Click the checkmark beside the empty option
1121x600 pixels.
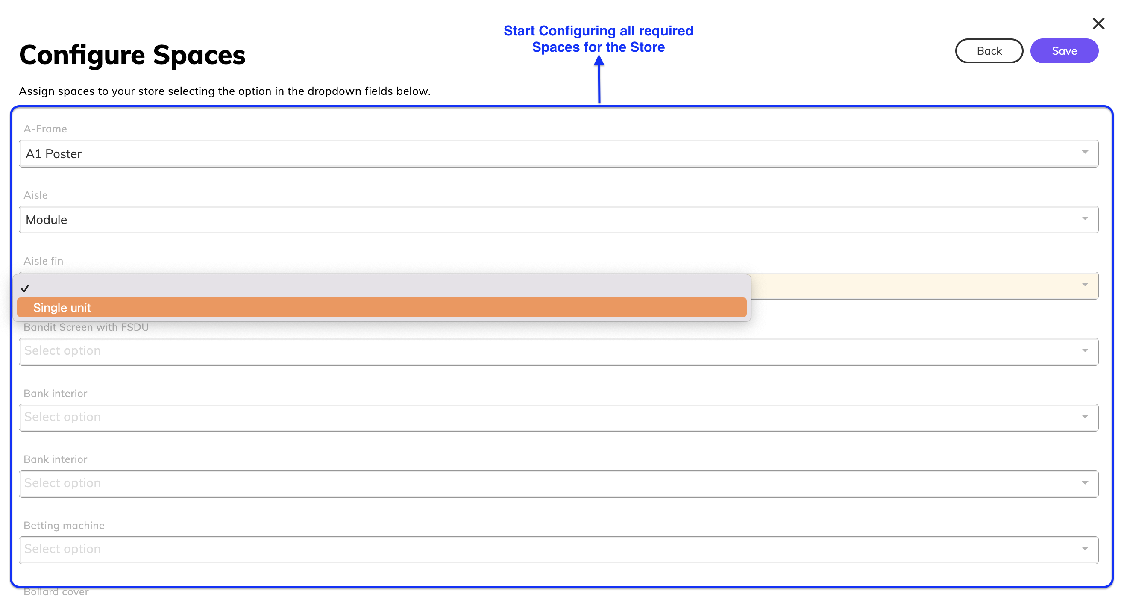tap(25, 288)
